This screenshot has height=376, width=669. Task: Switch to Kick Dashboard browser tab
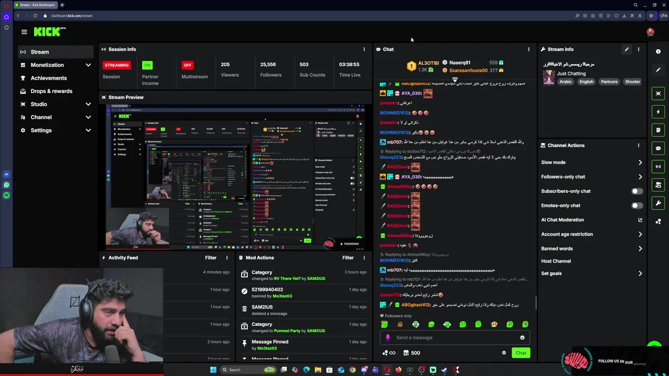coord(35,5)
